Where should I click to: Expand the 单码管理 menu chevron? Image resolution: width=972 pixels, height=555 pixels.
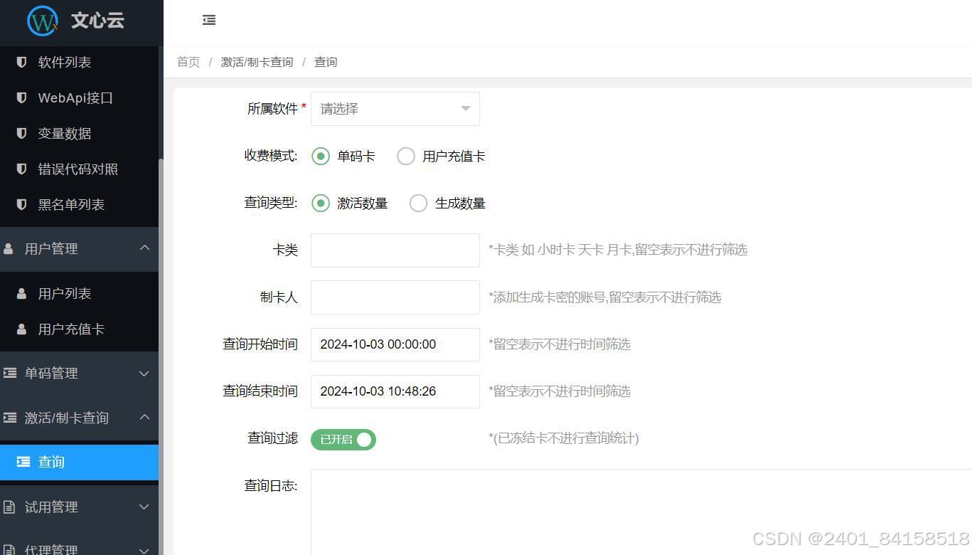[x=144, y=374]
